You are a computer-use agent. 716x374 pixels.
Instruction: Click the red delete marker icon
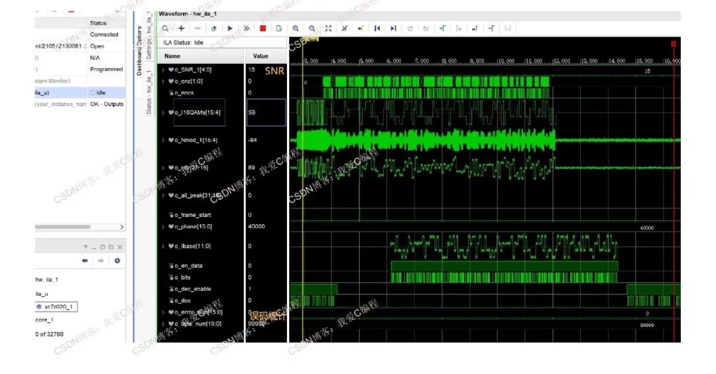pos(491,29)
